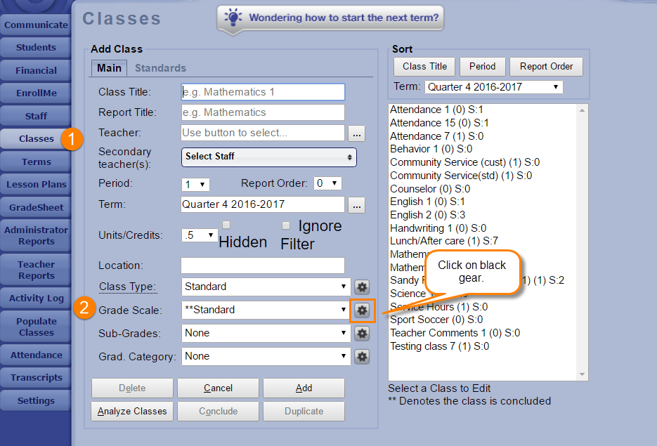Click the Grad. Category gear icon
The width and height of the screenshot is (657, 446).
click(x=362, y=356)
